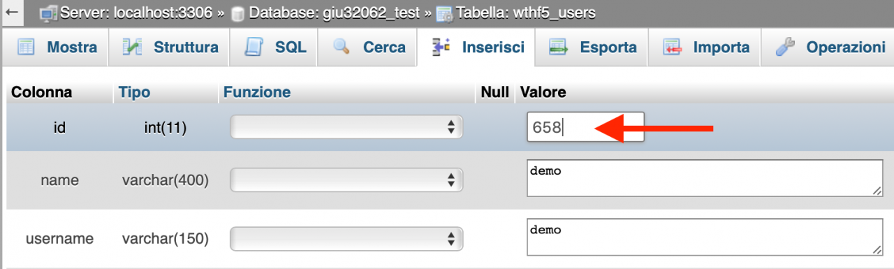Follow the Database: giu32062_test breadcrumb link
This screenshot has width=894, height=269.
click(335, 13)
